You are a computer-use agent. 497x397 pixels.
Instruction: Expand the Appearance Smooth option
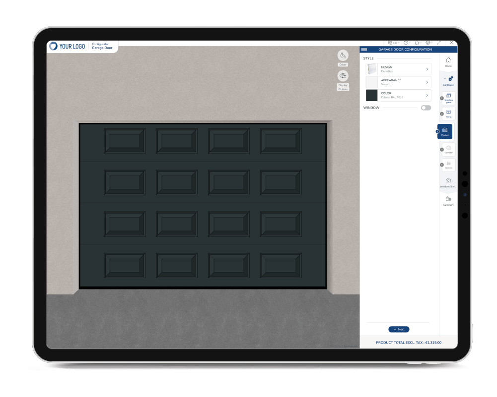(398, 82)
